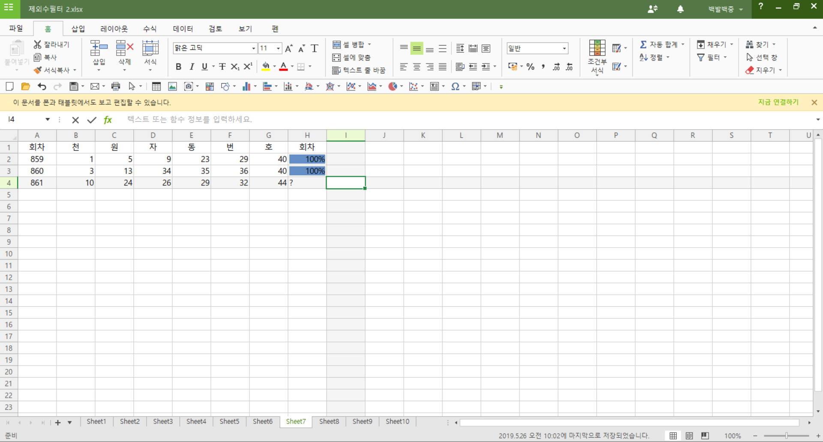Toggle middle vertical alignment button

pos(416,48)
